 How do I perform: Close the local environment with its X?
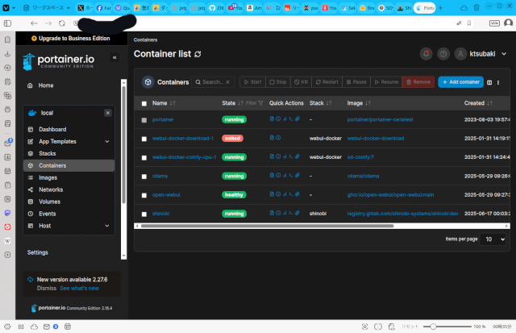point(107,113)
